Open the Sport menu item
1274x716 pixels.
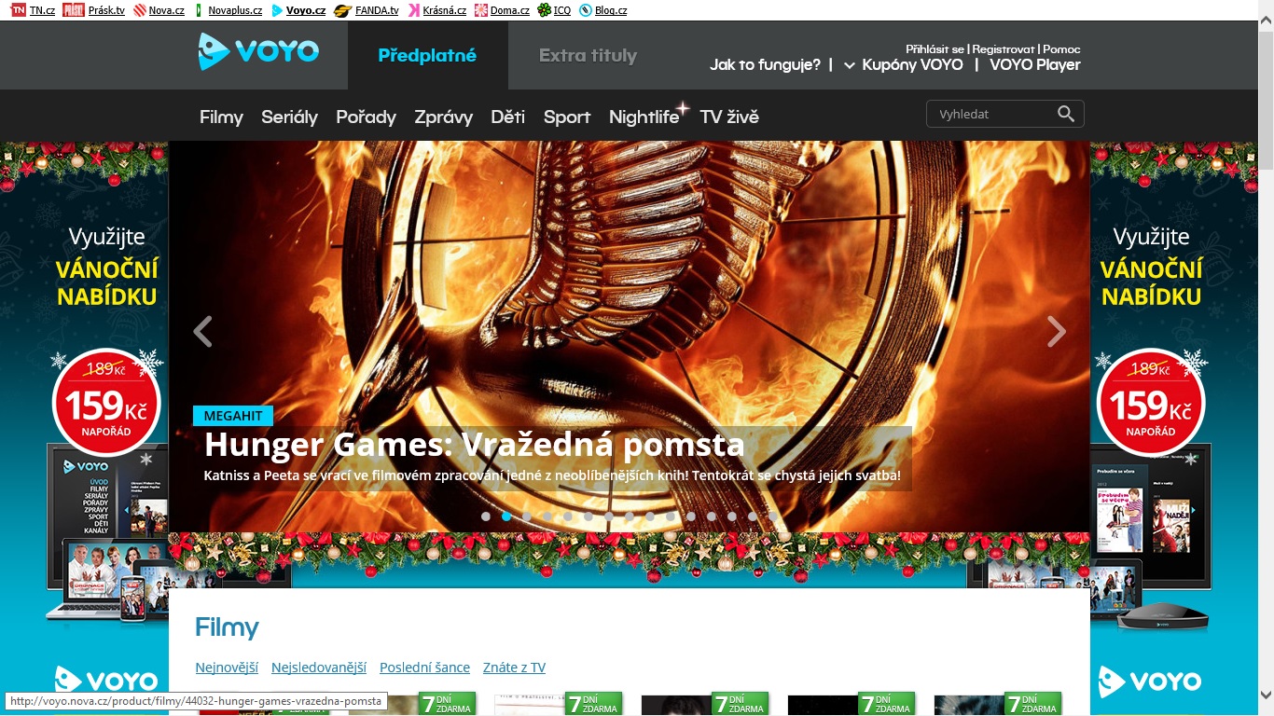(567, 117)
